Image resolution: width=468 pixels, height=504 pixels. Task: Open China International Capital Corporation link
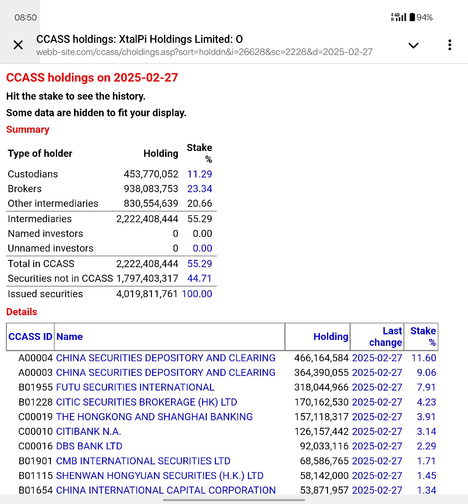pos(166,490)
